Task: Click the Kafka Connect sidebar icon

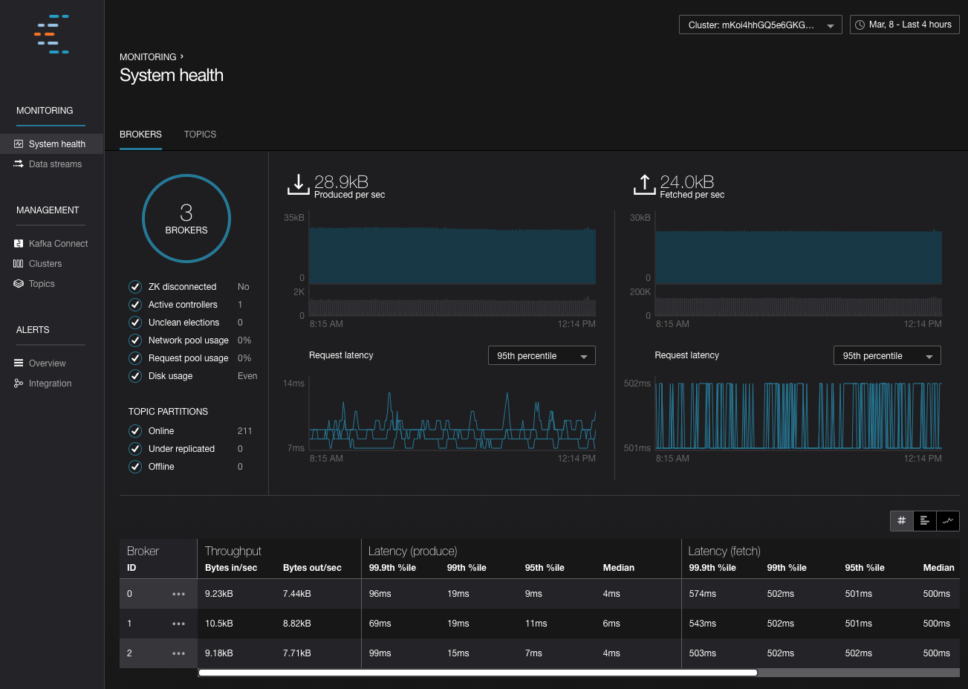Action: point(19,244)
